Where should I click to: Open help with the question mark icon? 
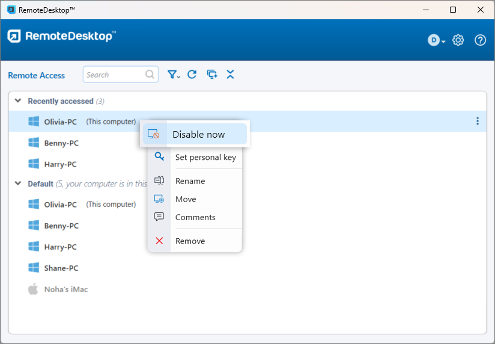[480, 40]
